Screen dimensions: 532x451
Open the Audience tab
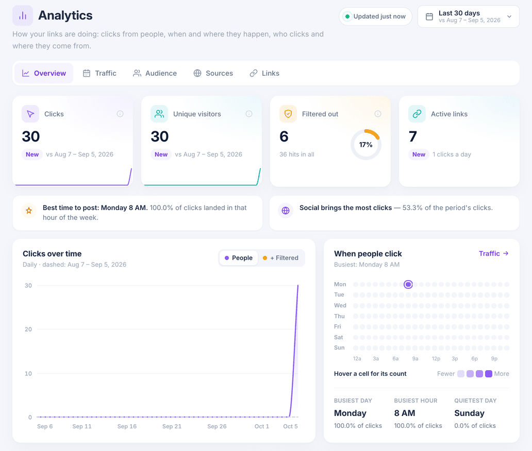155,73
